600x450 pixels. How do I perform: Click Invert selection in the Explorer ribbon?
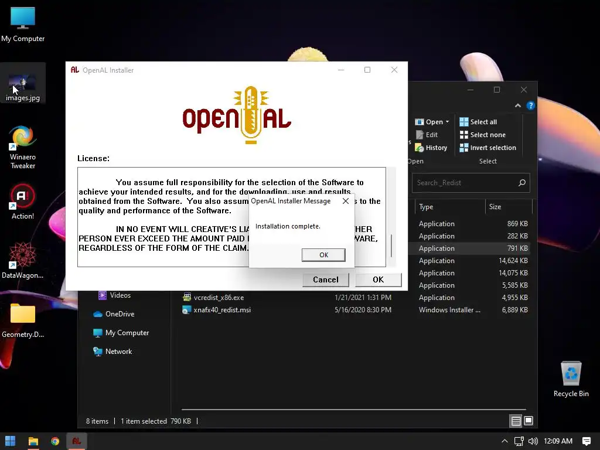tap(488, 148)
